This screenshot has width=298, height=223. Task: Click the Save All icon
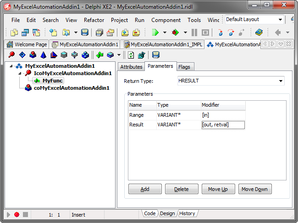pos(99,33)
